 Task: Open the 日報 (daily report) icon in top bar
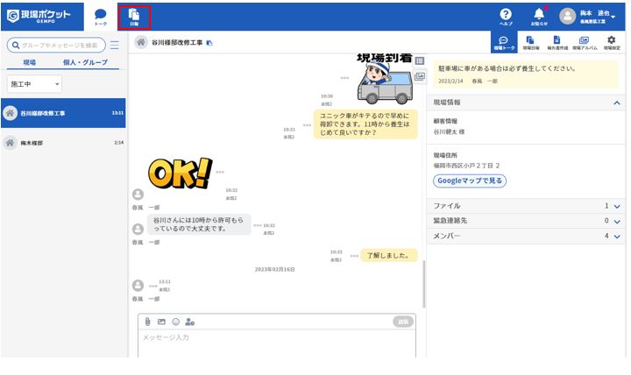[x=134, y=18]
